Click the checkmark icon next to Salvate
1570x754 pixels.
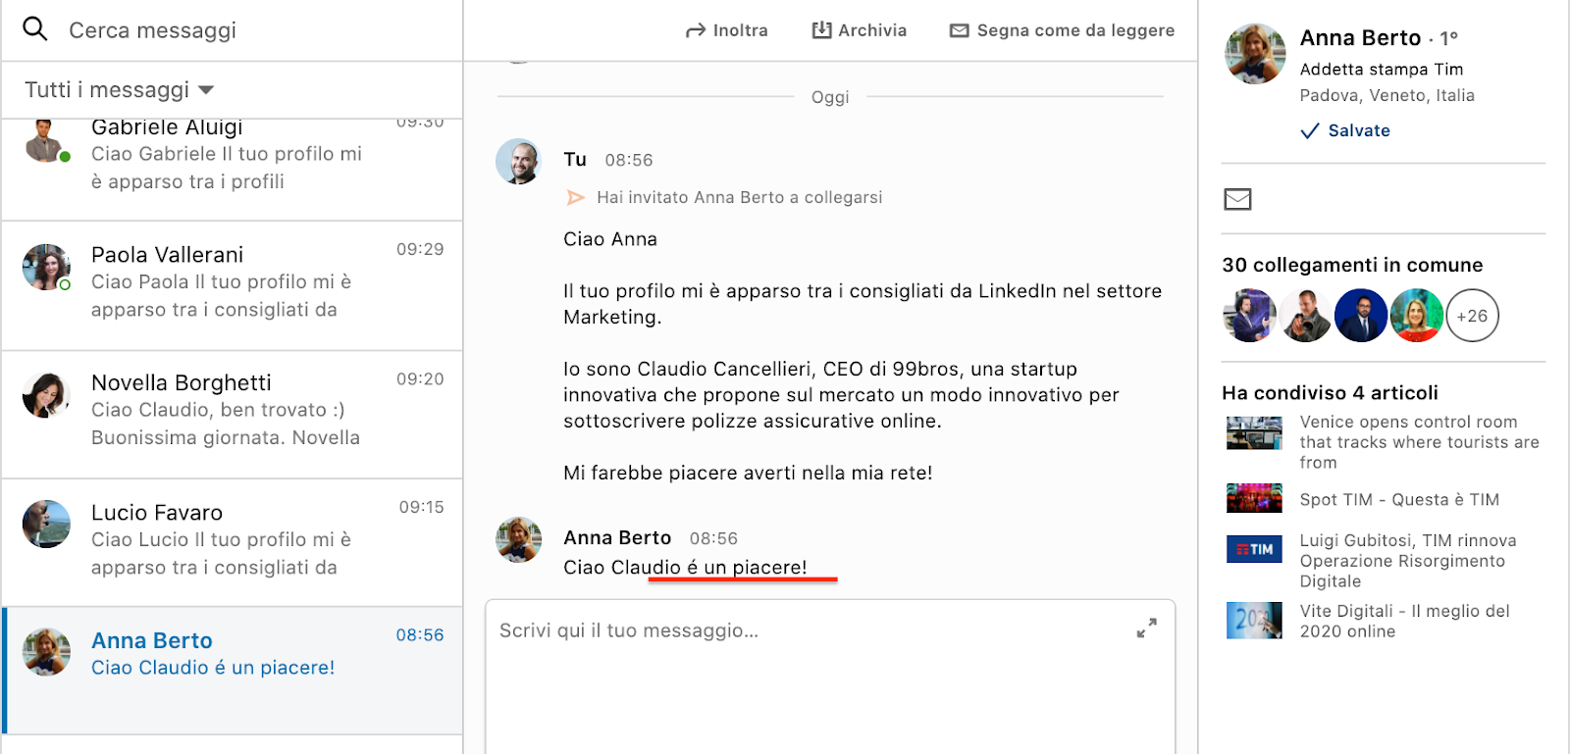click(1310, 131)
